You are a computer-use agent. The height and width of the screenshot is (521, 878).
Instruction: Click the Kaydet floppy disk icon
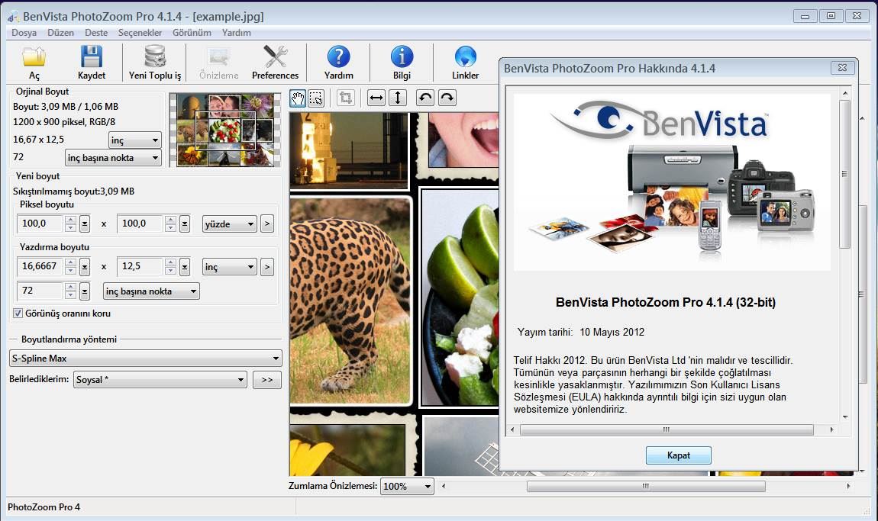pyautogui.click(x=92, y=57)
